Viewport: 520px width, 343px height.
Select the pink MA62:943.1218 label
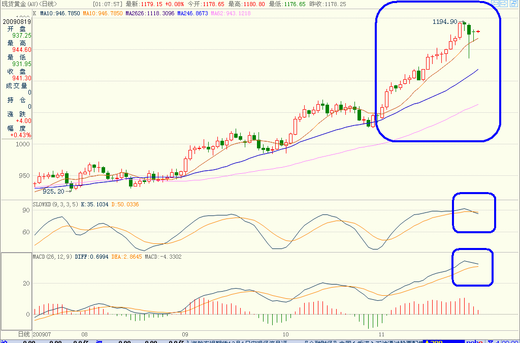click(x=231, y=14)
